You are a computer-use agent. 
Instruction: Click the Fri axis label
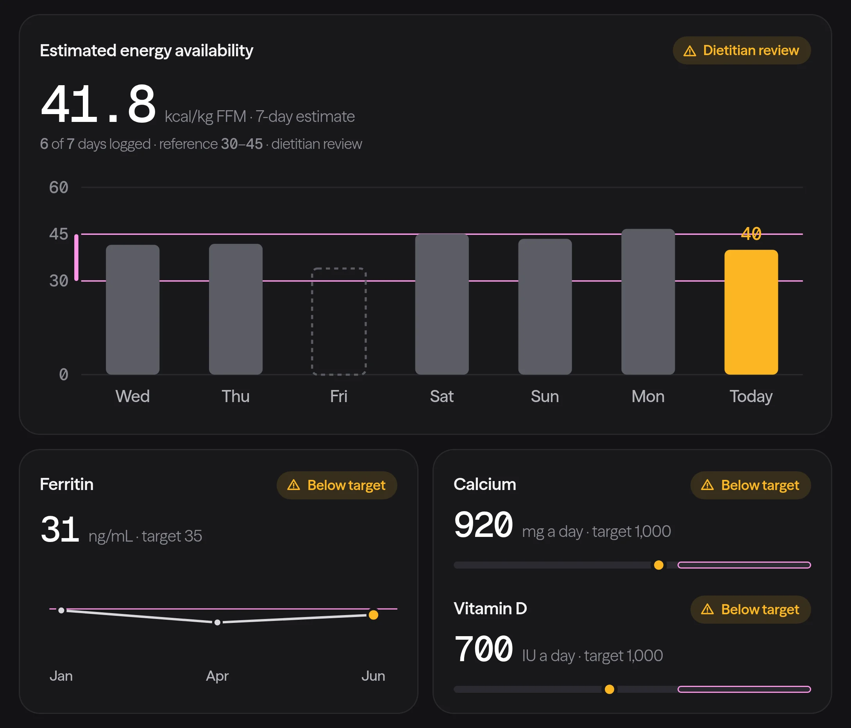[x=339, y=397]
